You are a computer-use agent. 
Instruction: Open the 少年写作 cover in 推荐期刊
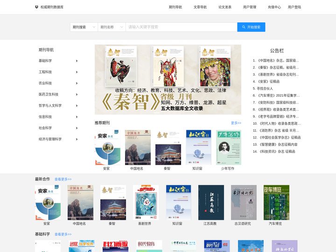click(x=228, y=147)
